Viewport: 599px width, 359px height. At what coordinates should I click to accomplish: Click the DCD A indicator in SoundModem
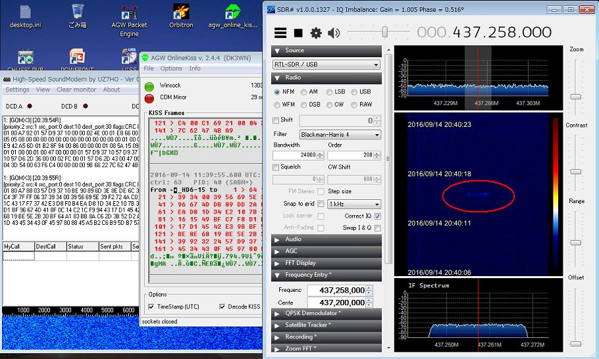click(30, 106)
